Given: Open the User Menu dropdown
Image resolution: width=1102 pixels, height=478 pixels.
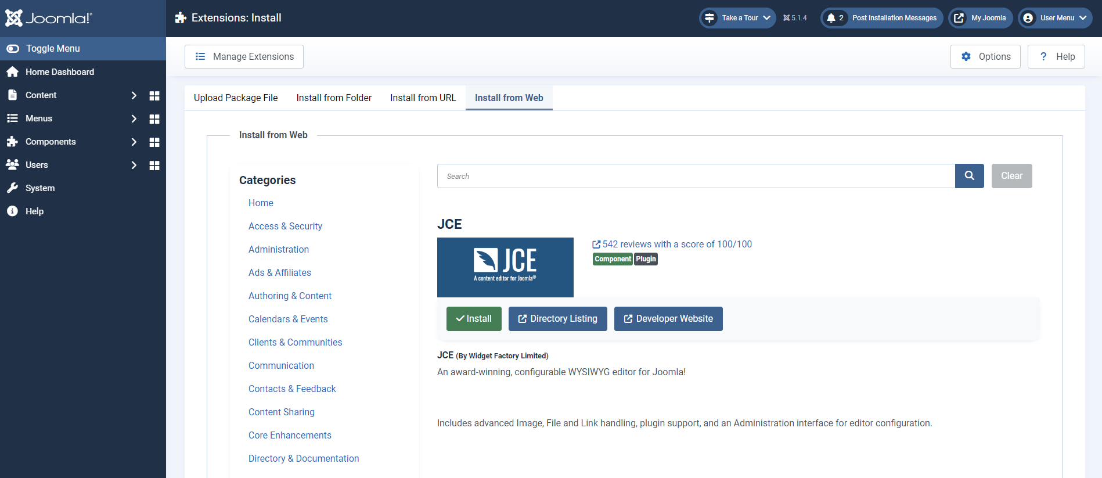Looking at the screenshot, I should [1055, 18].
